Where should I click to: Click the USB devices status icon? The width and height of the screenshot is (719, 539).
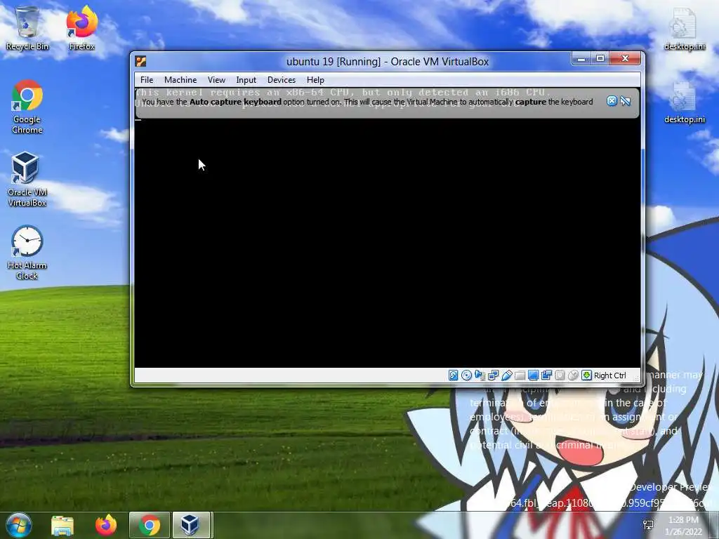pos(506,375)
